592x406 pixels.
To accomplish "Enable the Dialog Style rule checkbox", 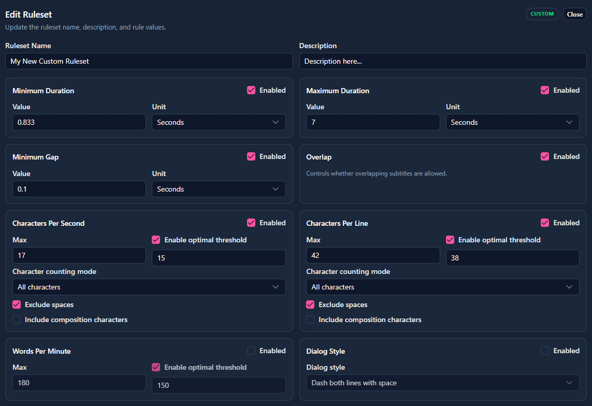I will [x=545, y=351].
